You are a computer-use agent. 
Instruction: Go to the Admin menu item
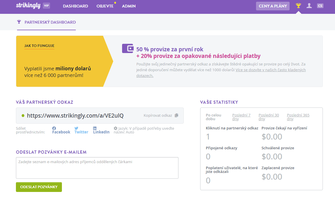tap(129, 6)
